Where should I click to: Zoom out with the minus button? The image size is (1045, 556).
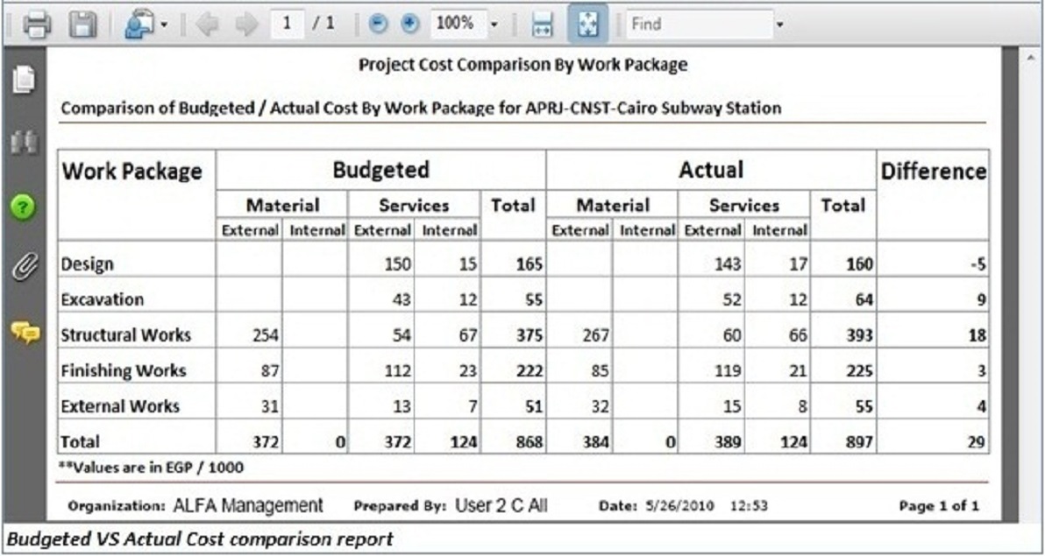click(x=378, y=25)
